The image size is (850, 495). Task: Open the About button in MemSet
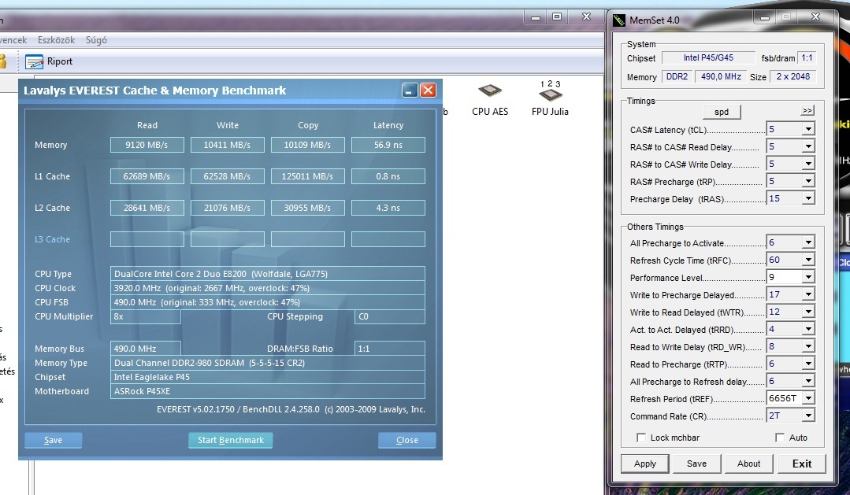(x=748, y=464)
